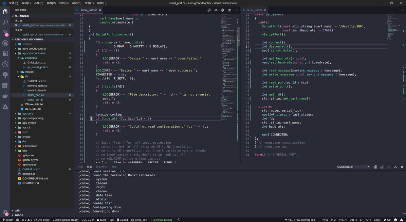Image resolution: width=406 pixels, height=222 pixels.
Task: Click the Debug launch button in status bar
Action: click(x=122, y=220)
